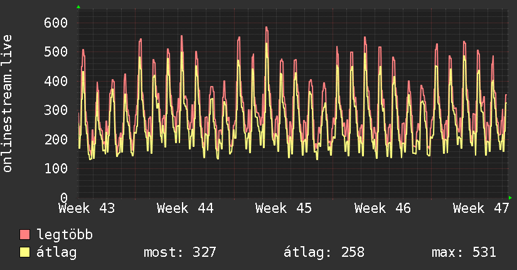Click the Week 45 axis label
The image size is (517, 270).
click(284, 208)
